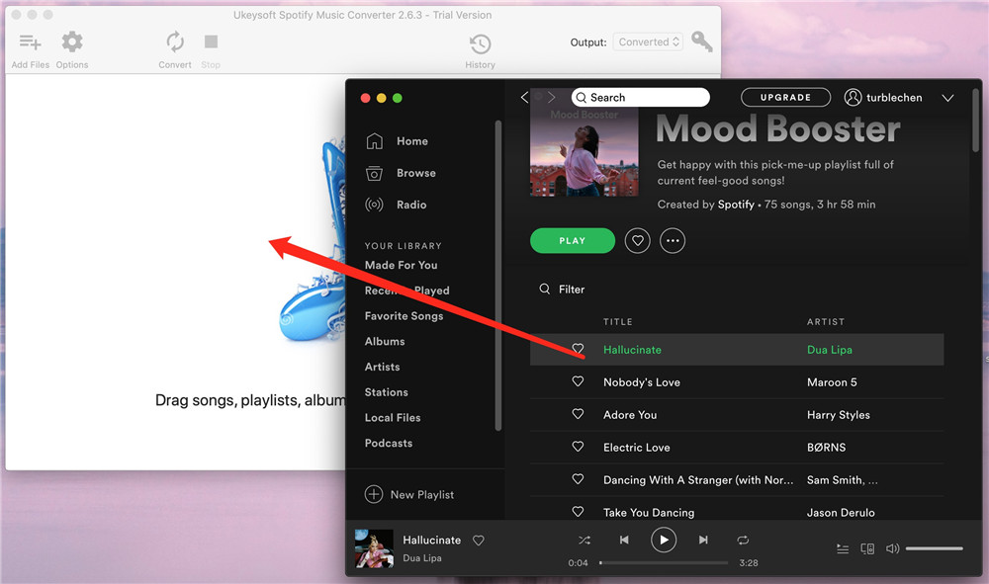Click the play button in the player bar
989x584 pixels.
point(664,540)
